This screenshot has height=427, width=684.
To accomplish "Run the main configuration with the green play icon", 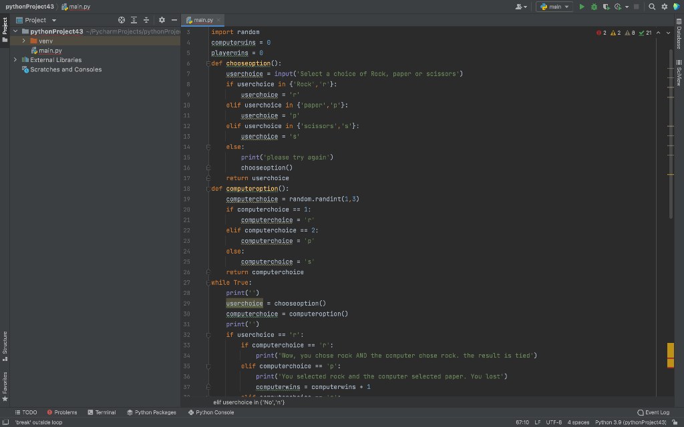I will pos(581,6).
